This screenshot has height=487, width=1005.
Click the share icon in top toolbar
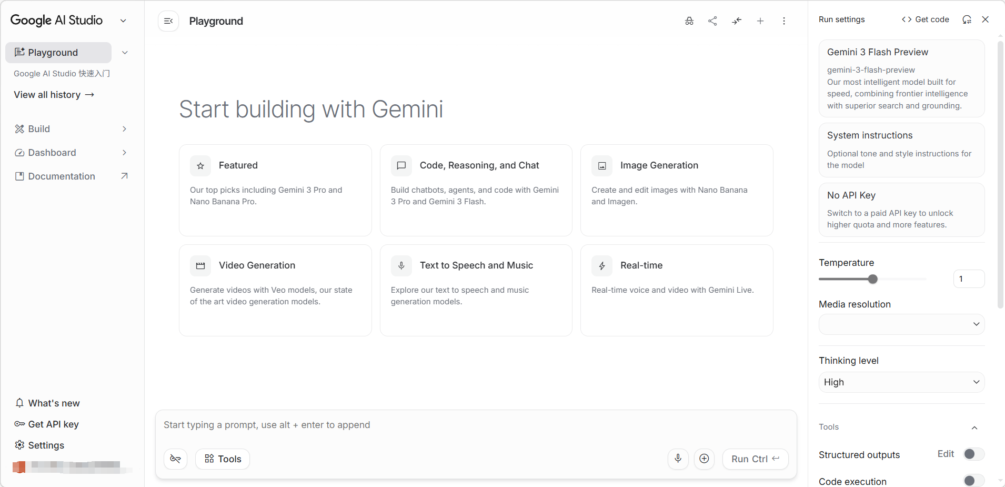(712, 21)
